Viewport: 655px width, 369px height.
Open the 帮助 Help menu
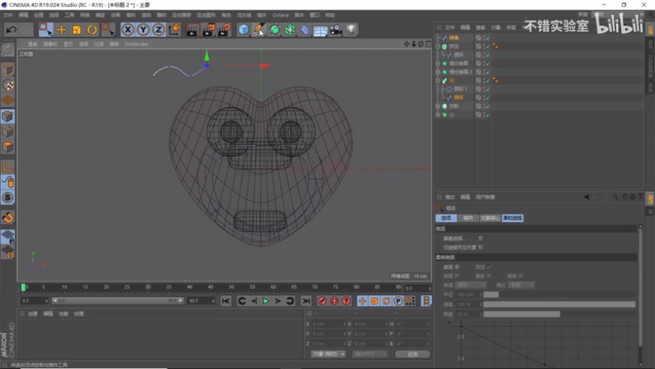(x=330, y=15)
